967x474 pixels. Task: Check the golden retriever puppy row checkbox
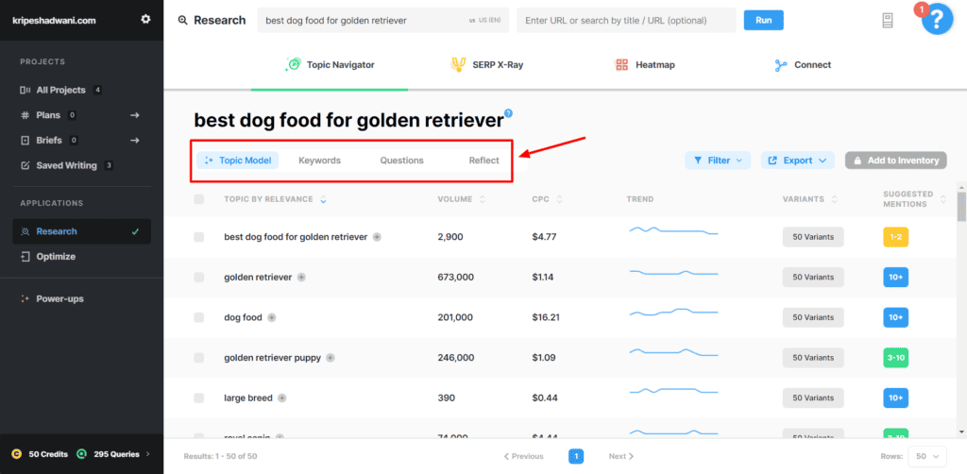tap(198, 358)
